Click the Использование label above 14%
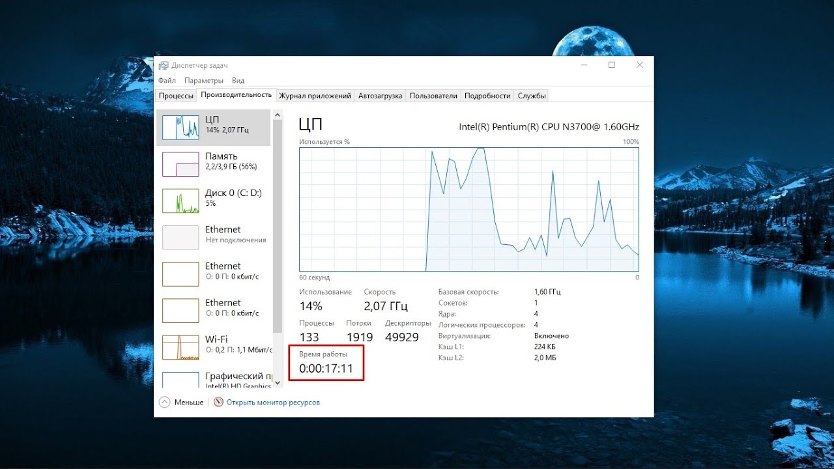The width and height of the screenshot is (834, 469). pos(325,292)
